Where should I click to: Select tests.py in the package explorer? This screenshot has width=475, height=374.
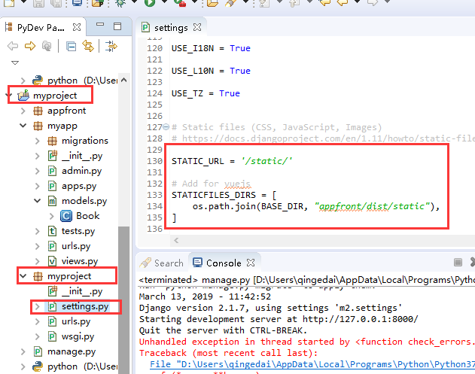tap(78, 231)
